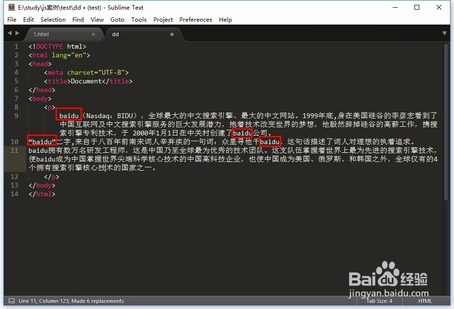Open the Help menu
Screen dimensions: 454x309
[225, 19]
